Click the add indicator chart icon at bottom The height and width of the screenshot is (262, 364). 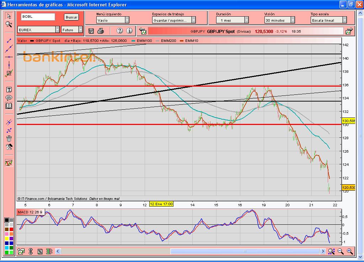coord(21,251)
